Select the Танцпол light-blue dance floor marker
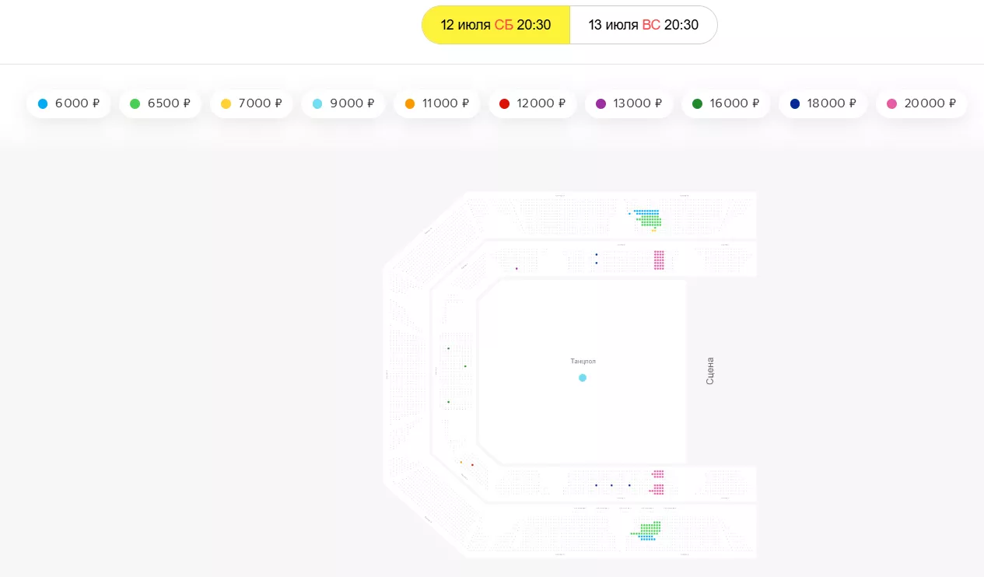Screen dimensions: 984x577 coord(583,378)
